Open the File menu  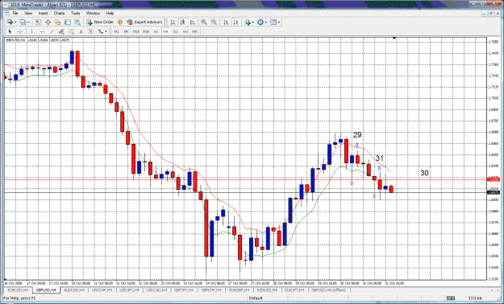click(x=15, y=13)
